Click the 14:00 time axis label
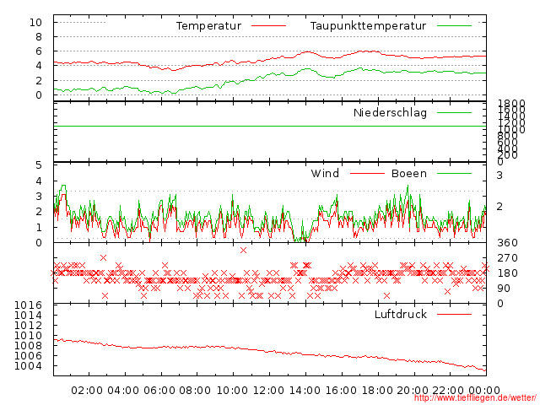The height and width of the screenshot is (405, 540). (x=305, y=391)
